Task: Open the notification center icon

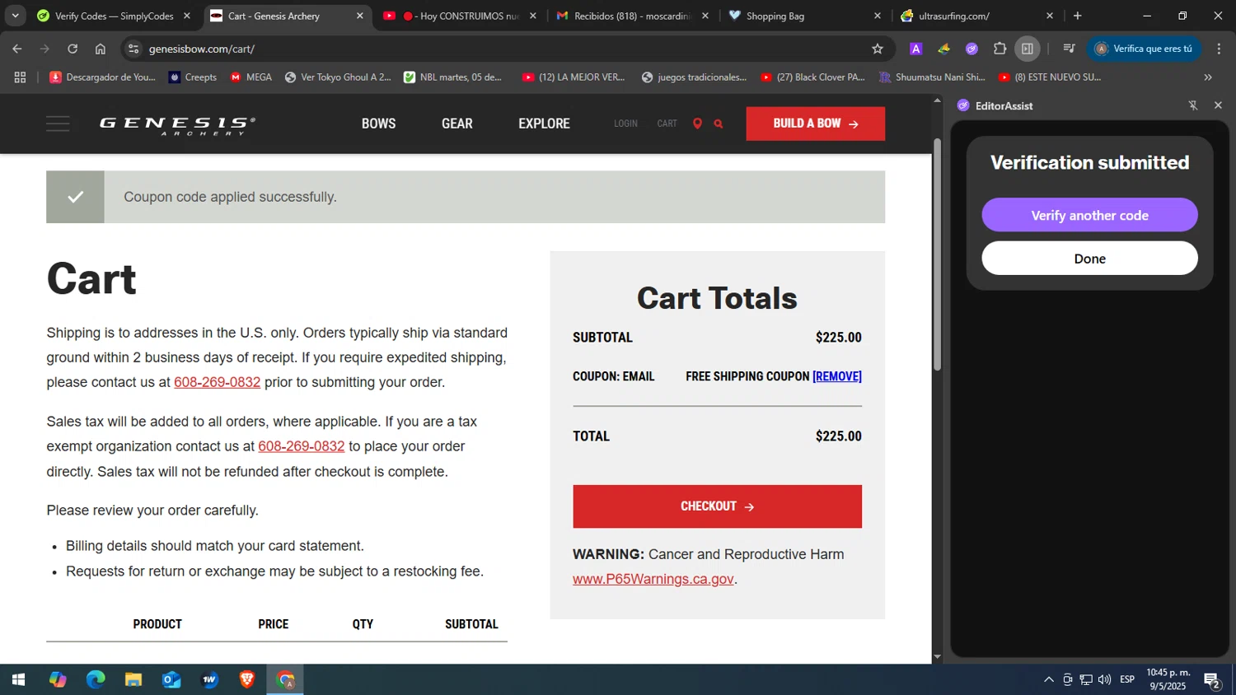Action: (1211, 679)
